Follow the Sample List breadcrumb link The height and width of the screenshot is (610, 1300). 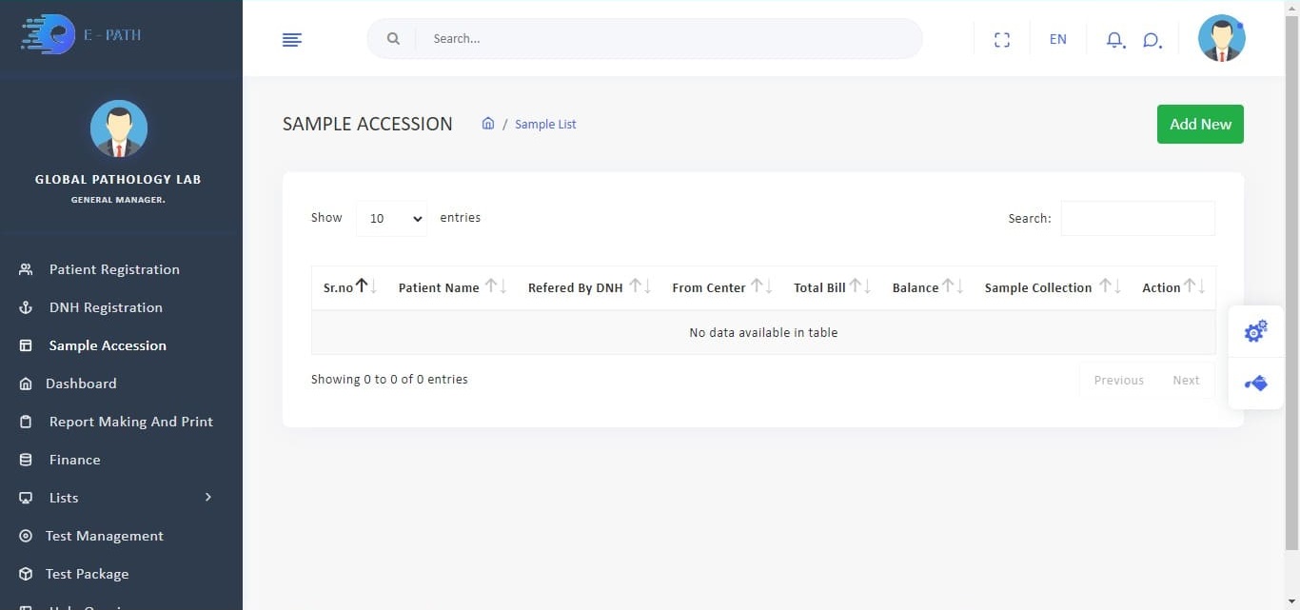(545, 124)
